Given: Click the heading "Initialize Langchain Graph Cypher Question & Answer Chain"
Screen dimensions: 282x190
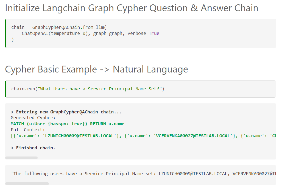Looking at the screenshot, I should (132, 8).
